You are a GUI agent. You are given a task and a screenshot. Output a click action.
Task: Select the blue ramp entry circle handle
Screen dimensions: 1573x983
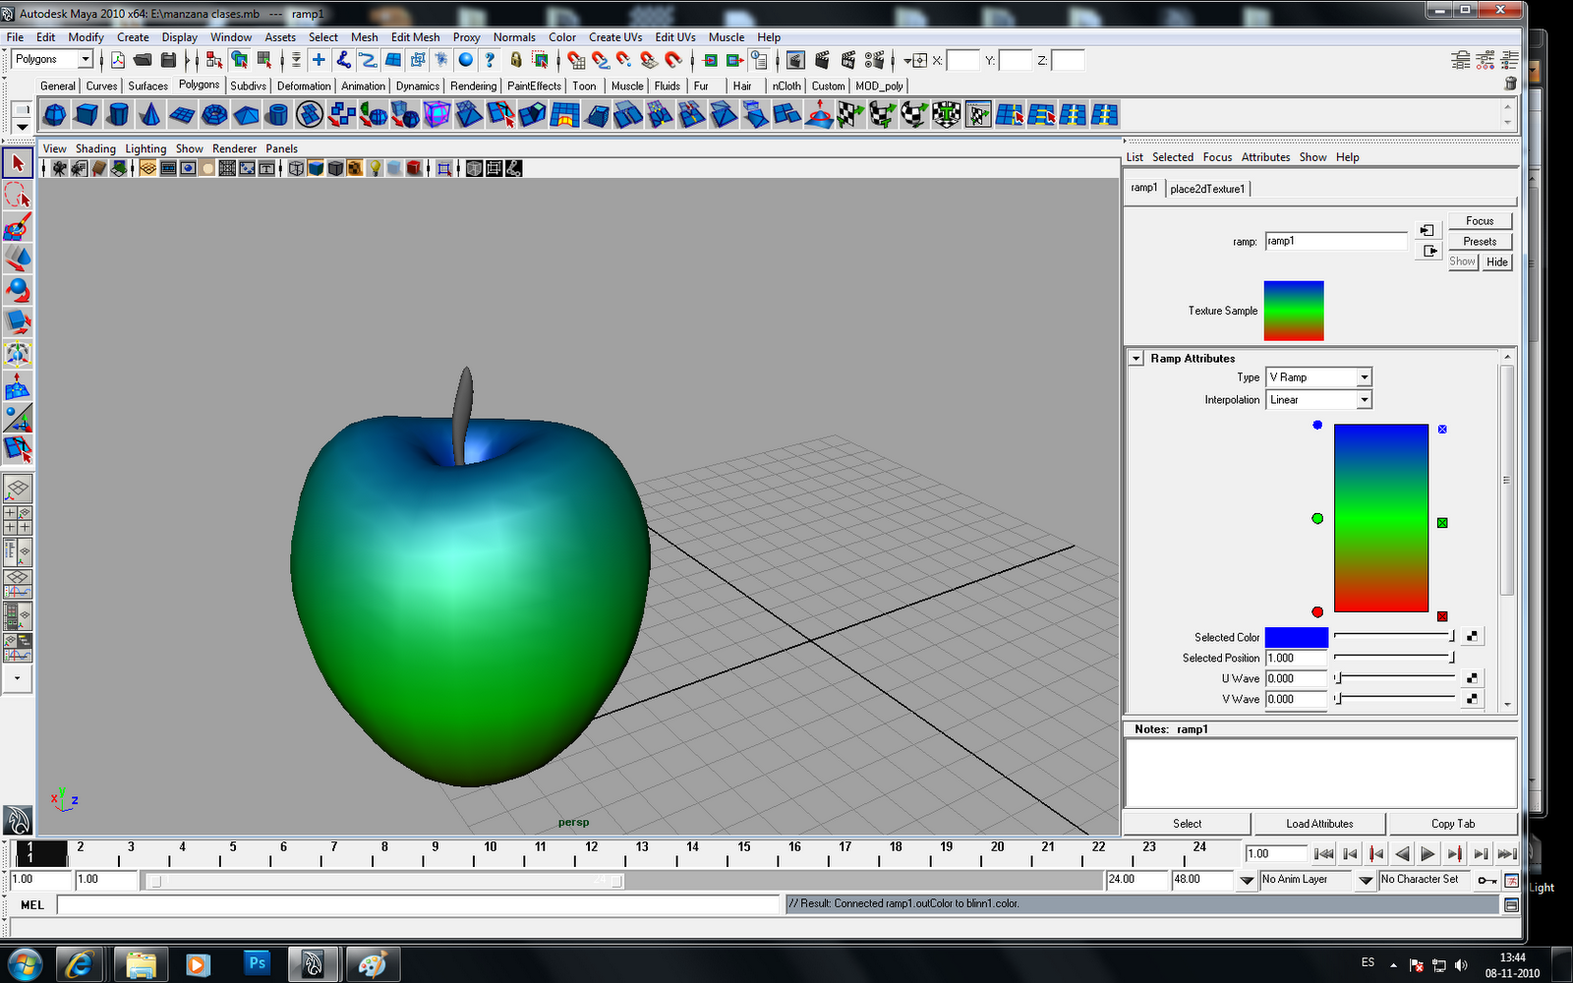click(1316, 425)
